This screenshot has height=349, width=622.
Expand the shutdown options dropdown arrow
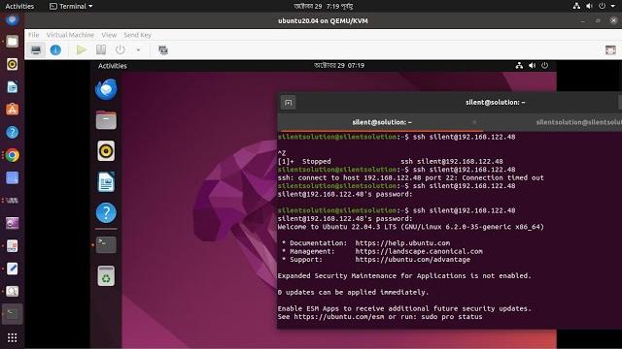(138, 50)
